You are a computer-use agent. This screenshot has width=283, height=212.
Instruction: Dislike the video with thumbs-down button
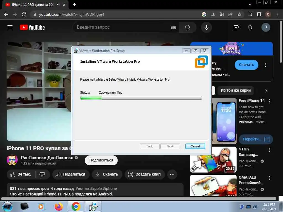click(x=42, y=174)
